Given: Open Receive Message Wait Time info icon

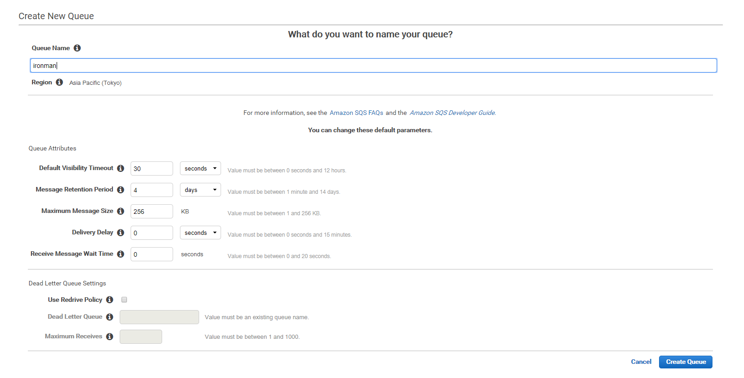Looking at the screenshot, I should 121,254.
